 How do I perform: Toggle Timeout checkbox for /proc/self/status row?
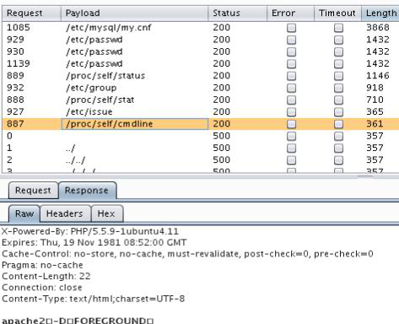[x=338, y=76]
